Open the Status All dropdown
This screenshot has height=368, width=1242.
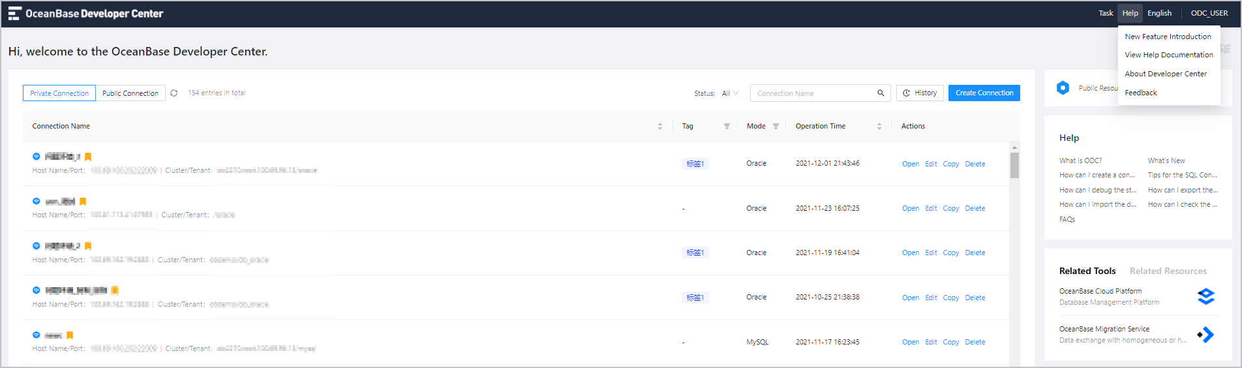730,93
